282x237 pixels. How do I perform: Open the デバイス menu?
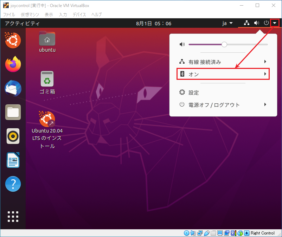(x=79, y=14)
